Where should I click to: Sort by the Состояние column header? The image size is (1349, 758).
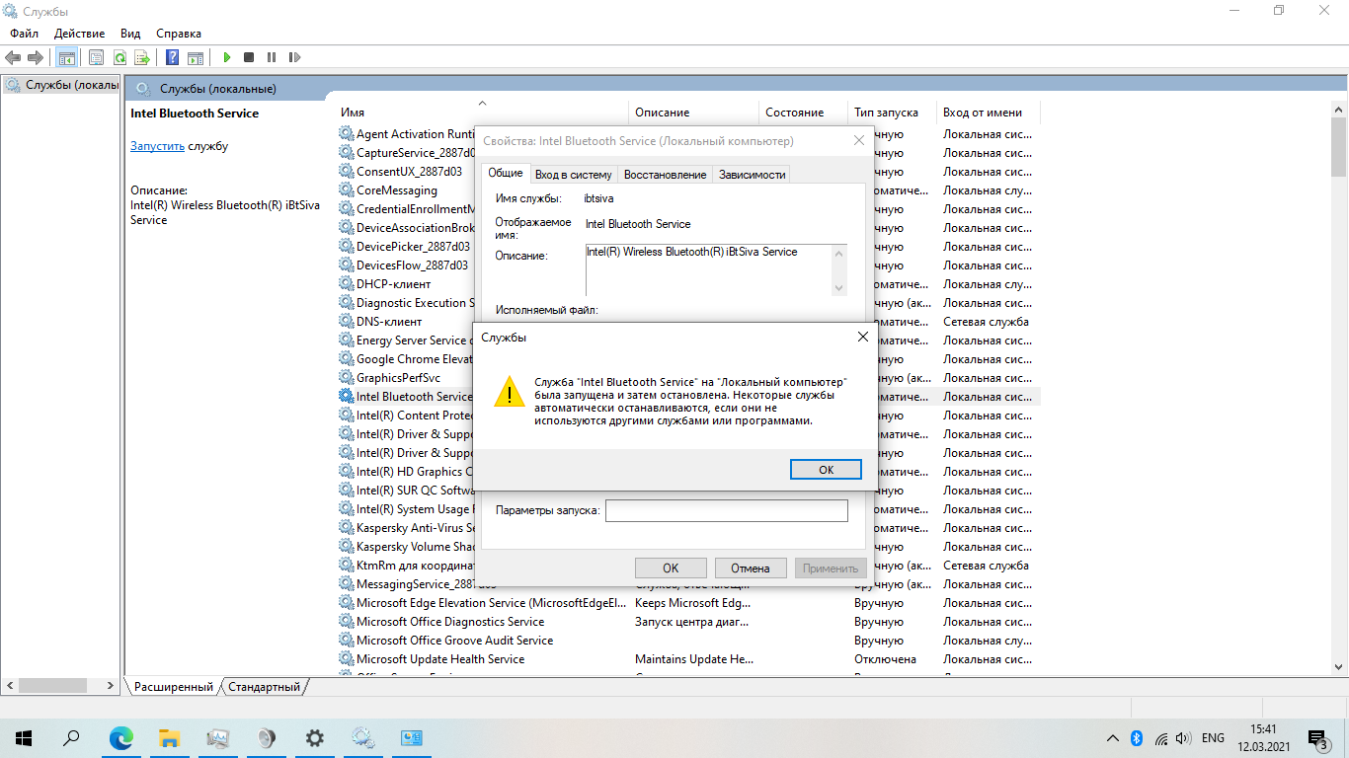coord(803,113)
